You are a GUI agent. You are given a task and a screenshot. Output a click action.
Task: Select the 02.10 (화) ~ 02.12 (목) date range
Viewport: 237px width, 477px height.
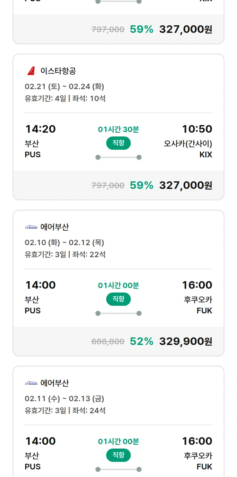(64, 243)
